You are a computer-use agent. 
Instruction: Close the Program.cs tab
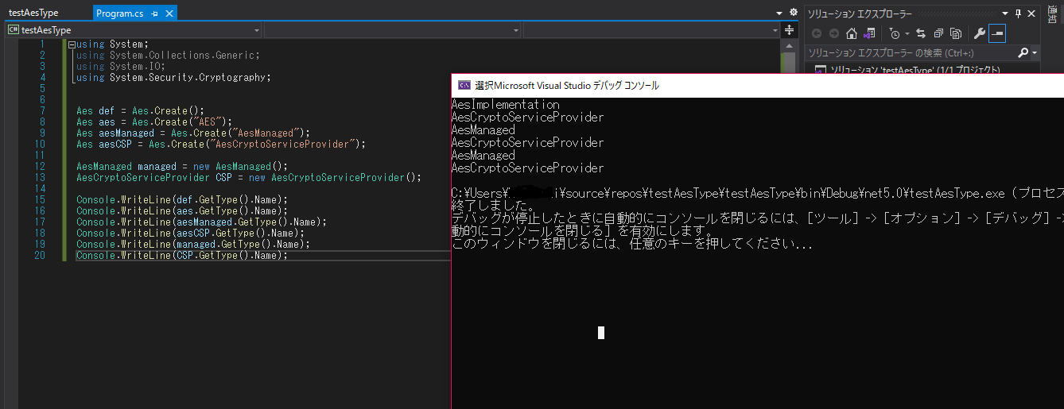[169, 14]
